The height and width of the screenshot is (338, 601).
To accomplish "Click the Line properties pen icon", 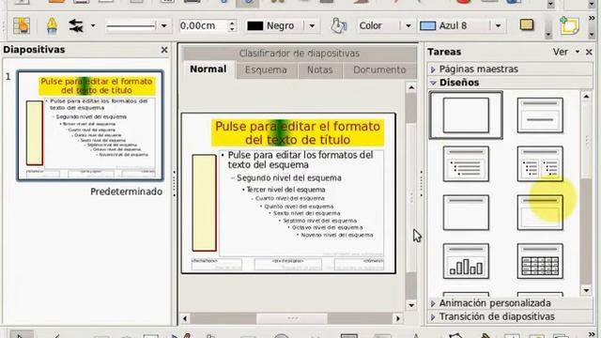I will click(52, 26).
